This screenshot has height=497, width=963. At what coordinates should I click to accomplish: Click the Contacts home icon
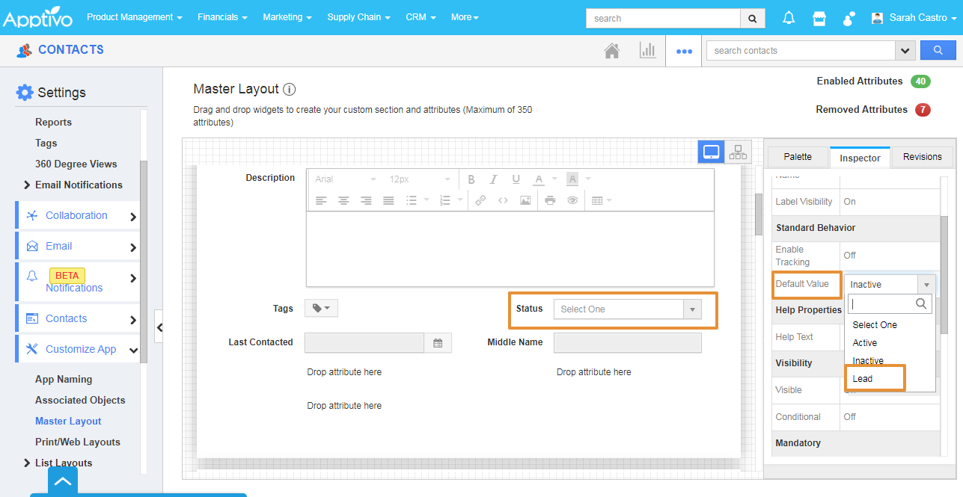tap(612, 51)
